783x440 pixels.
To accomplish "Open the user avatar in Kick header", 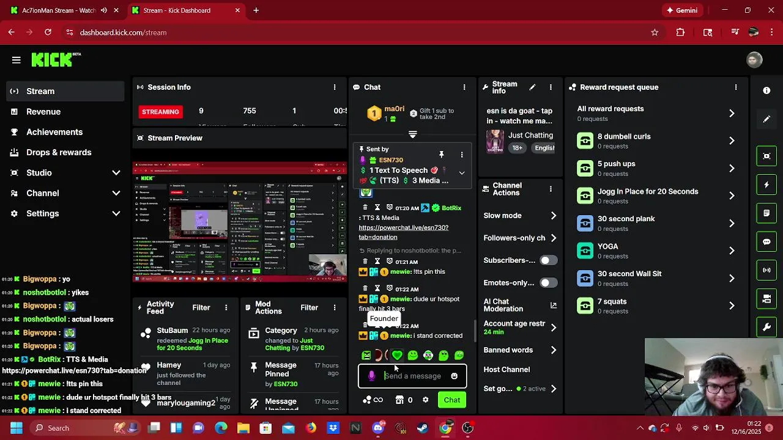I will (754, 59).
